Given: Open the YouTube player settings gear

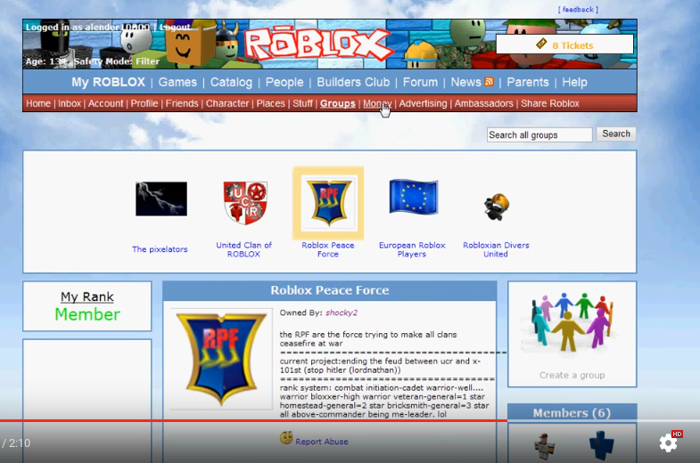Looking at the screenshot, I should tap(668, 443).
